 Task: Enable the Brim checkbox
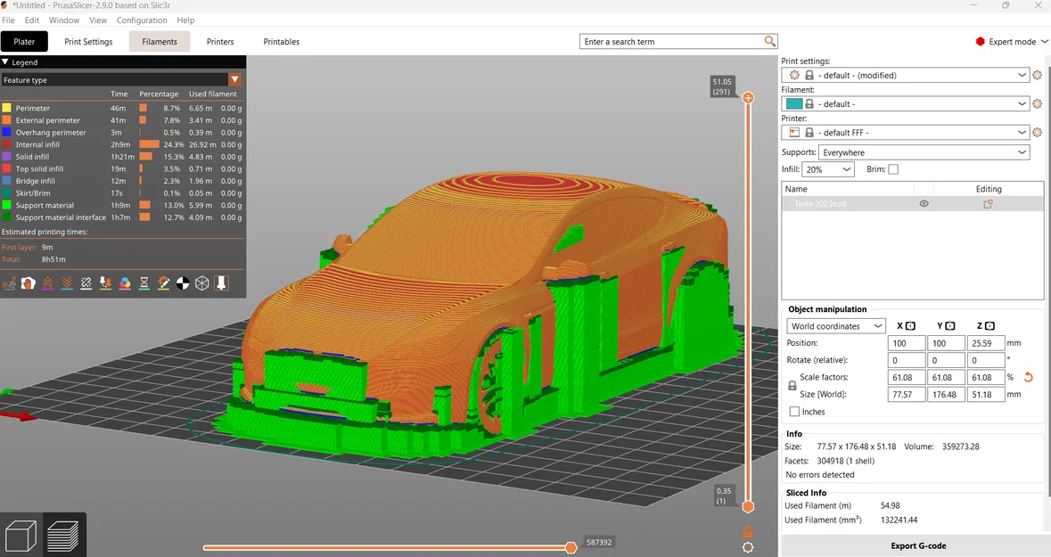pyautogui.click(x=893, y=169)
